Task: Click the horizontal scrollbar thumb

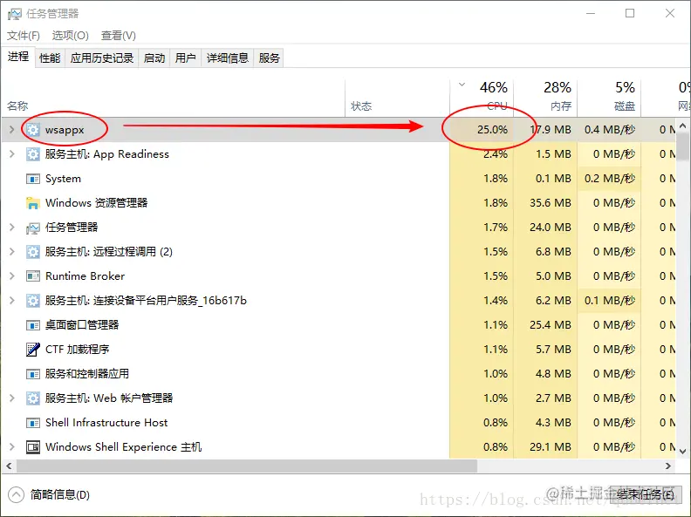Action: tap(247, 466)
